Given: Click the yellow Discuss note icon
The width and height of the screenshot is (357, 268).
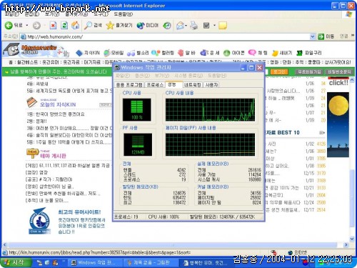Looking at the screenshot, I should click(223, 25).
